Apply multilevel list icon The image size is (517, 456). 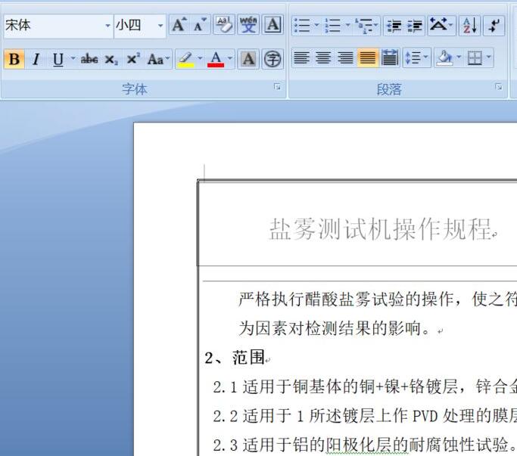pos(365,26)
